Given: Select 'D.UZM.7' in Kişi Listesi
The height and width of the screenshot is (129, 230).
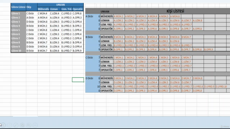Looking at the screenshot, I should pos(187,82).
